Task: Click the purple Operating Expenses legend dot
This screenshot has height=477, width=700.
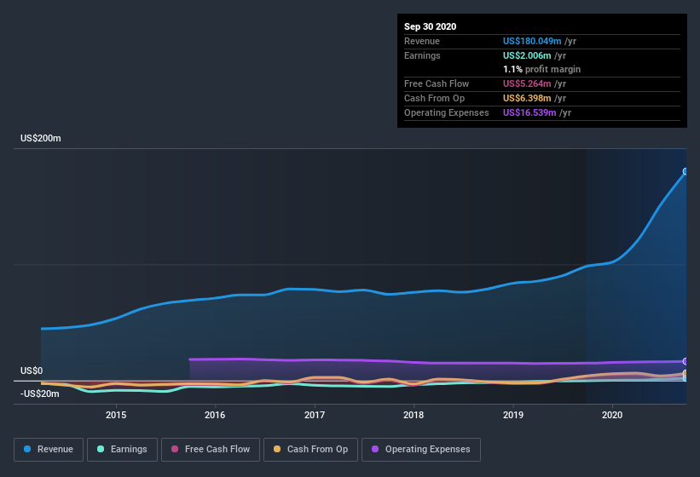Action: (375, 449)
